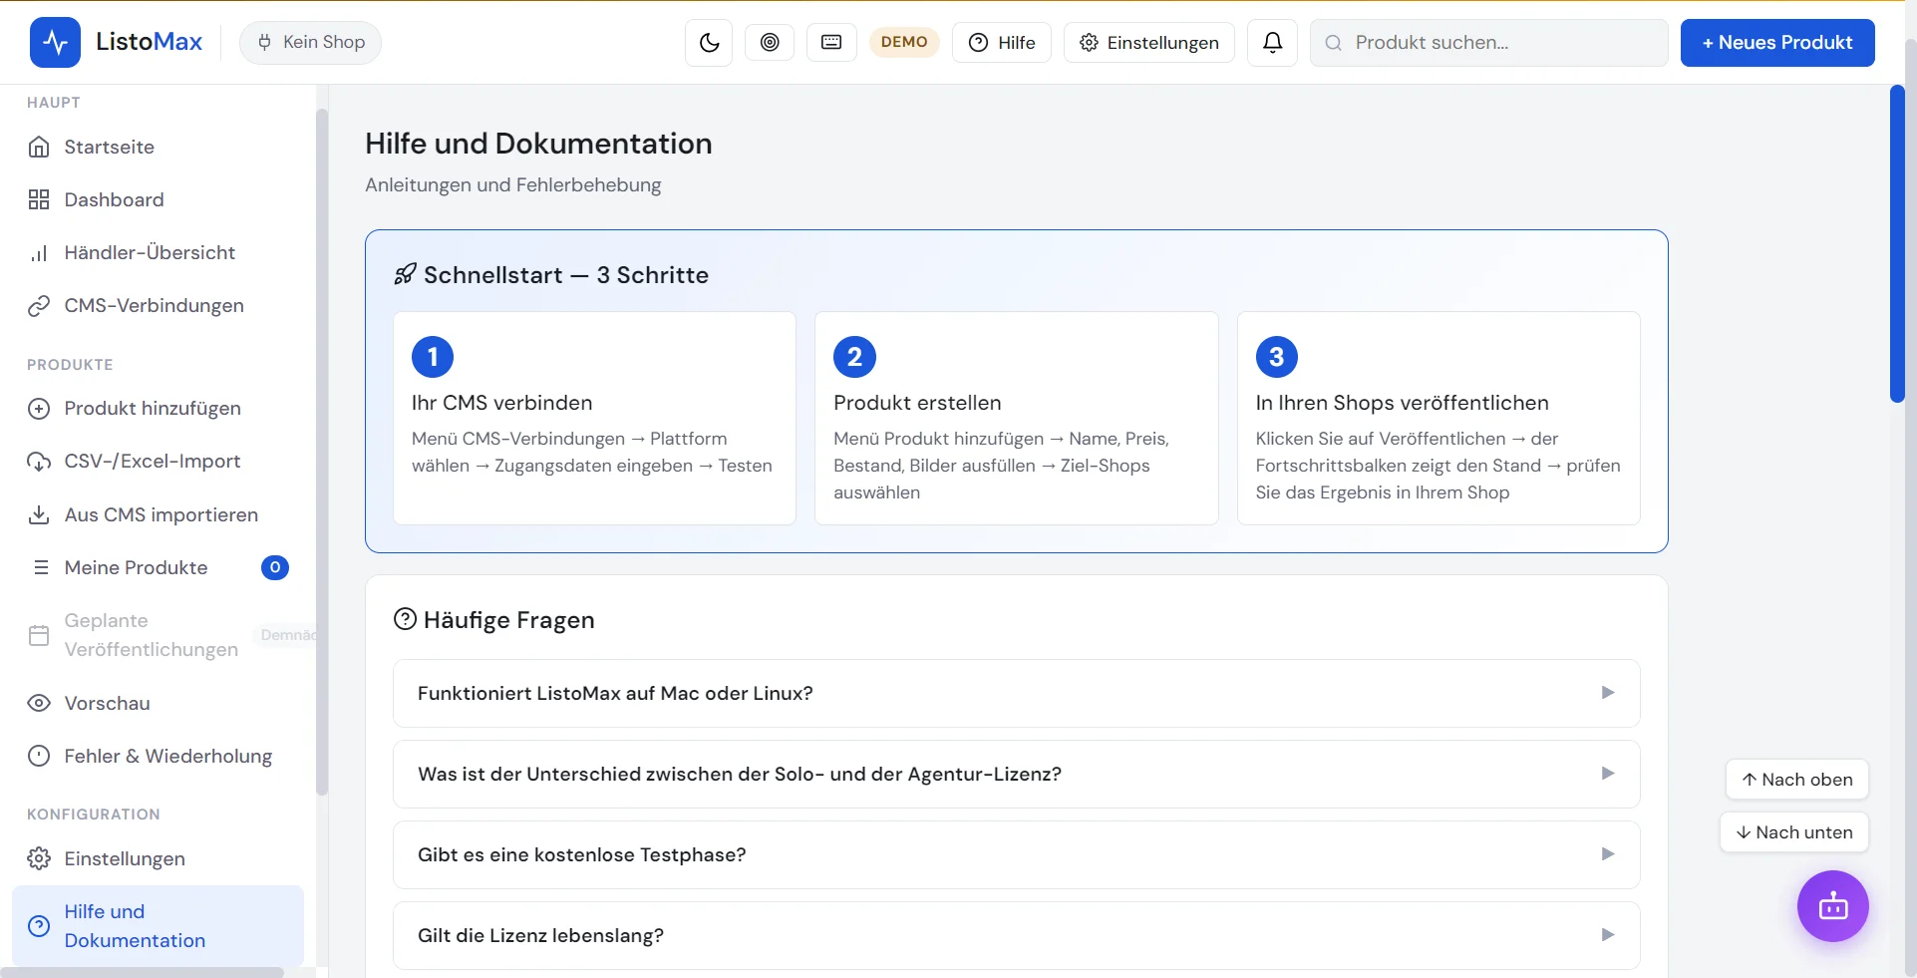Select step 3 In Ihren Shops veröffentlichen card
1917x978 pixels.
click(1438, 418)
